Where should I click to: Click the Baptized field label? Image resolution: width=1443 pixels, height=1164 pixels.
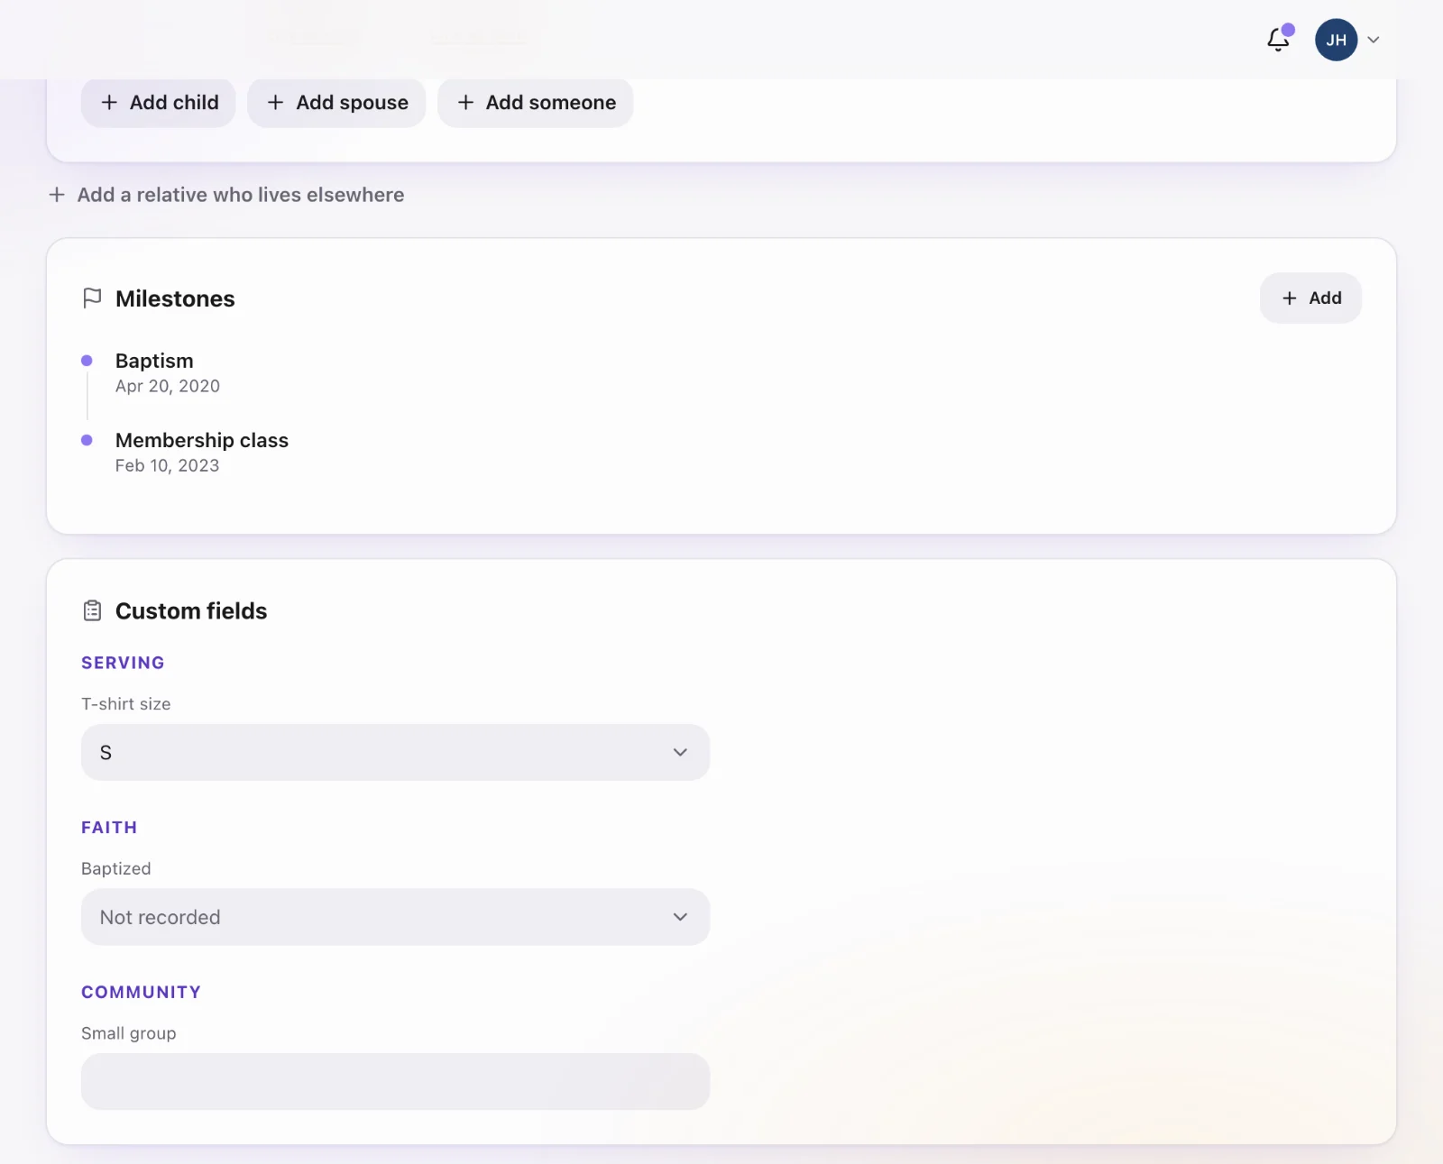click(x=116, y=868)
